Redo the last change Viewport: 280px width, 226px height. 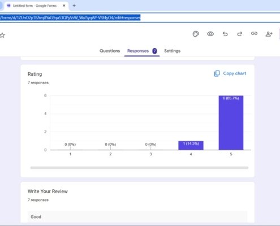pyautogui.click(x=240, y=34)
